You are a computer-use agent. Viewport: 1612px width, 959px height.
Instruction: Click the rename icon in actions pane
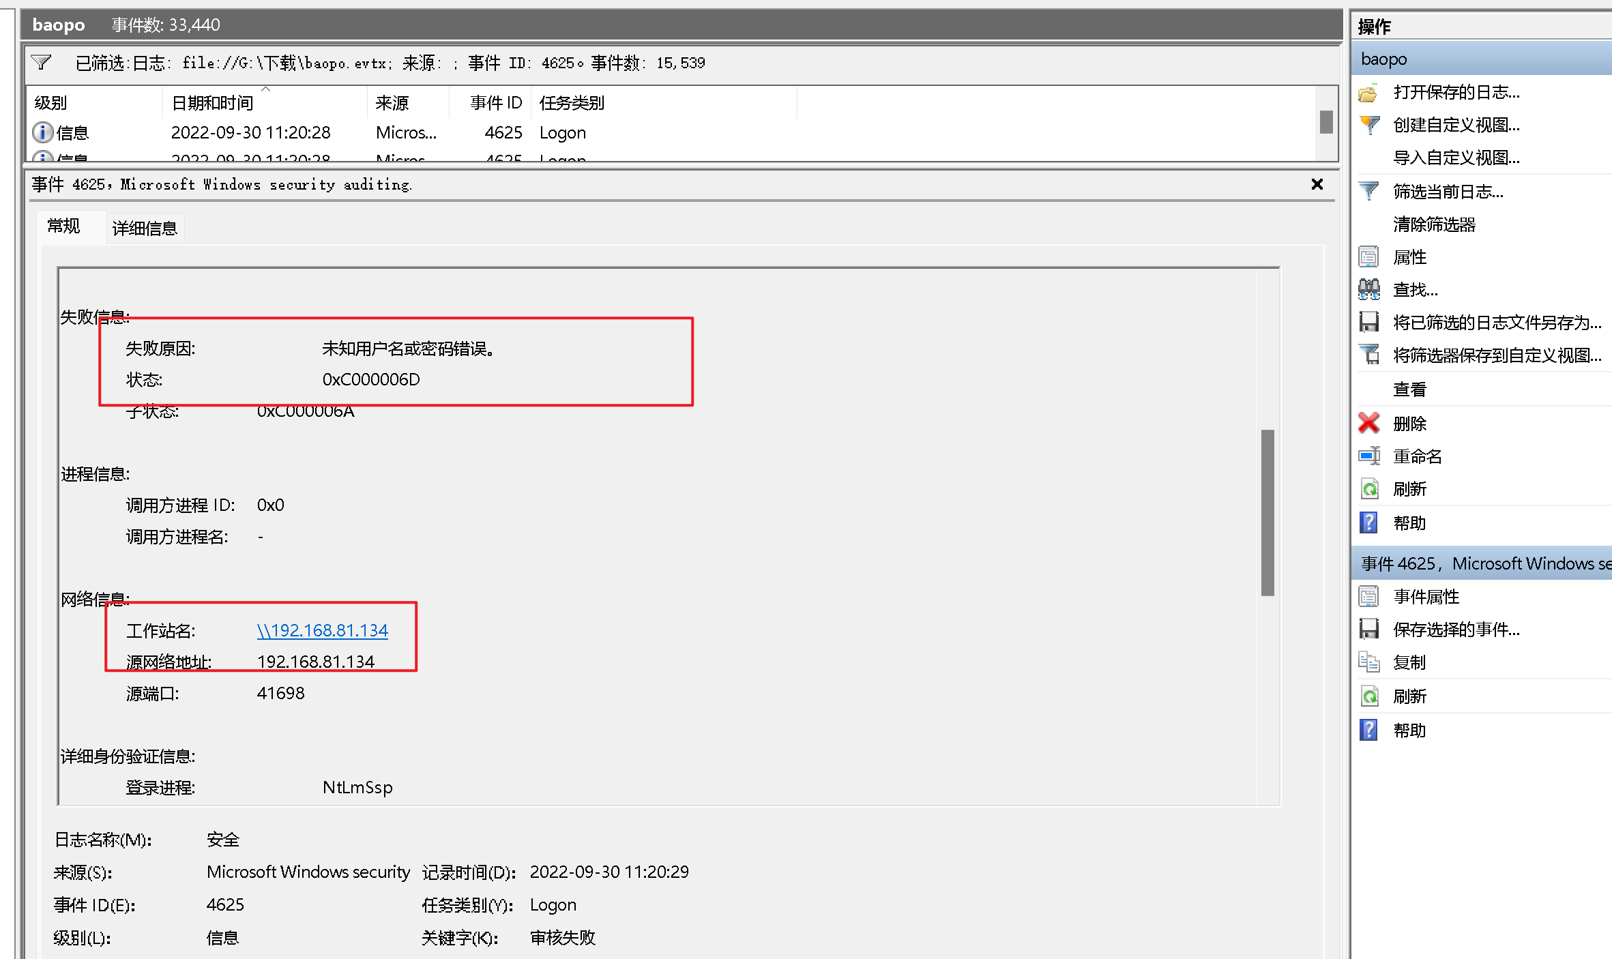(1369, 456)
